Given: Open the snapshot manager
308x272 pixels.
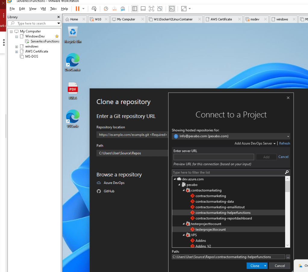Looking at the screenshot, I should [x=123, y=9].
